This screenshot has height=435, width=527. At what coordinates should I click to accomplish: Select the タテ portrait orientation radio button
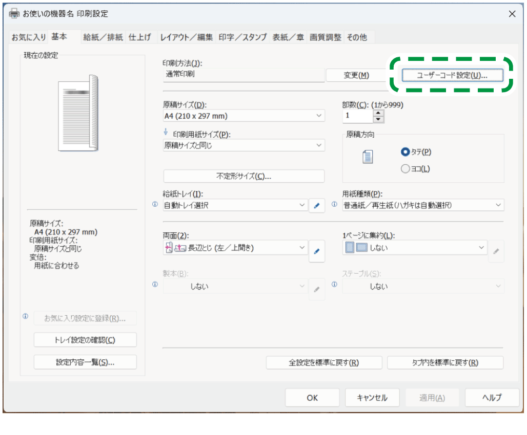point(406,152)
